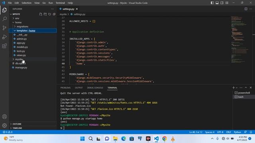This screenshot has width=255, height=143.
Task: Click the feedback icon in status bar
Action: click(x=245, y=132)
